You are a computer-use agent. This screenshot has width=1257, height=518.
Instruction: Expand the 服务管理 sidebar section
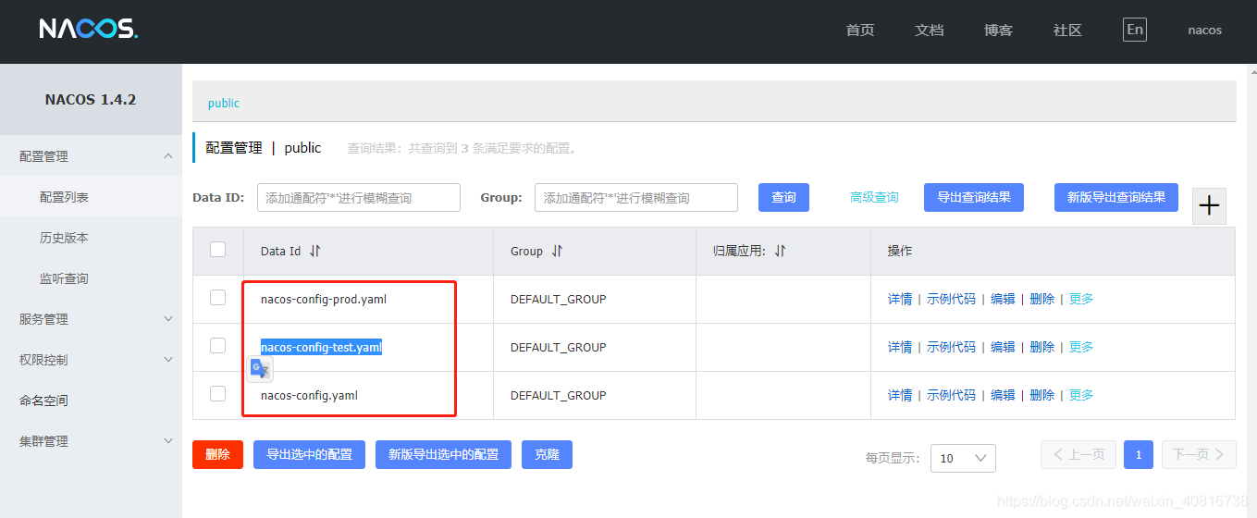(x=91, y=319)
